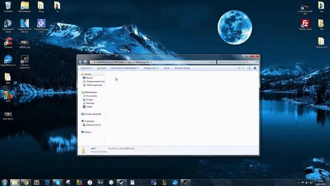The image size is (330, 186).
Task: Select Bibliothèques in the navigation pane
Action: click(89, 92)
